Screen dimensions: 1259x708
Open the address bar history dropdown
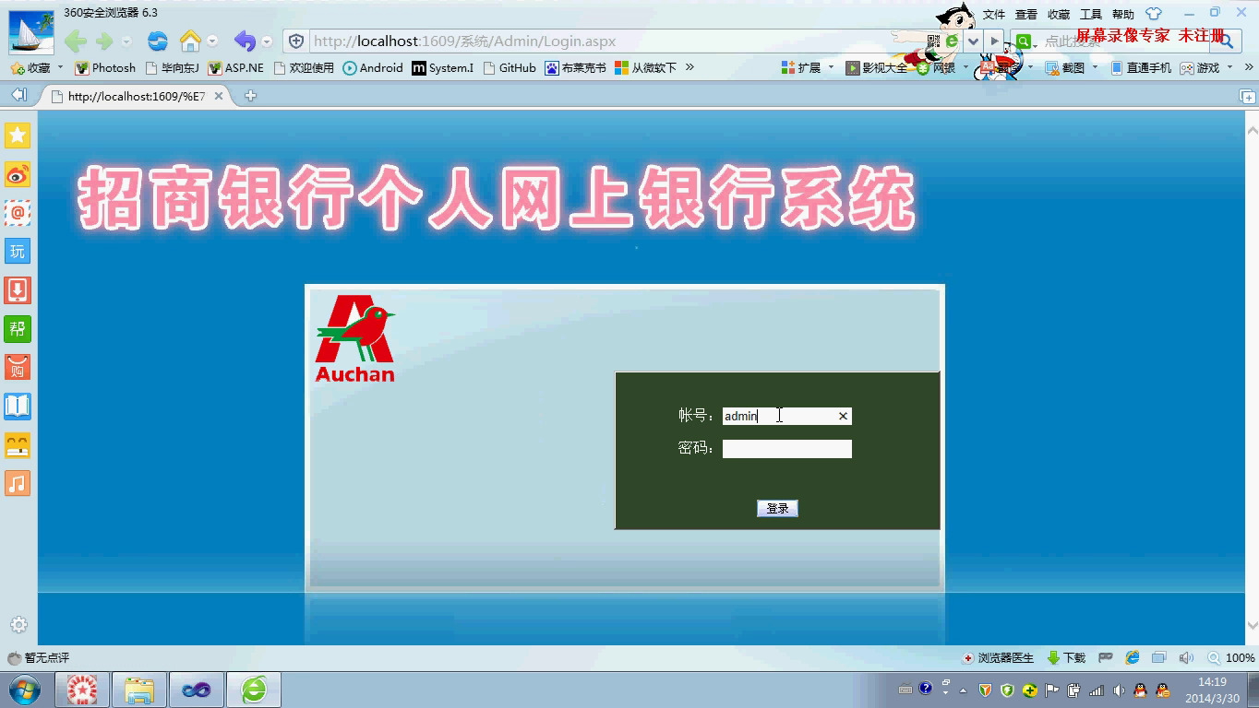[x=973, y=41]
